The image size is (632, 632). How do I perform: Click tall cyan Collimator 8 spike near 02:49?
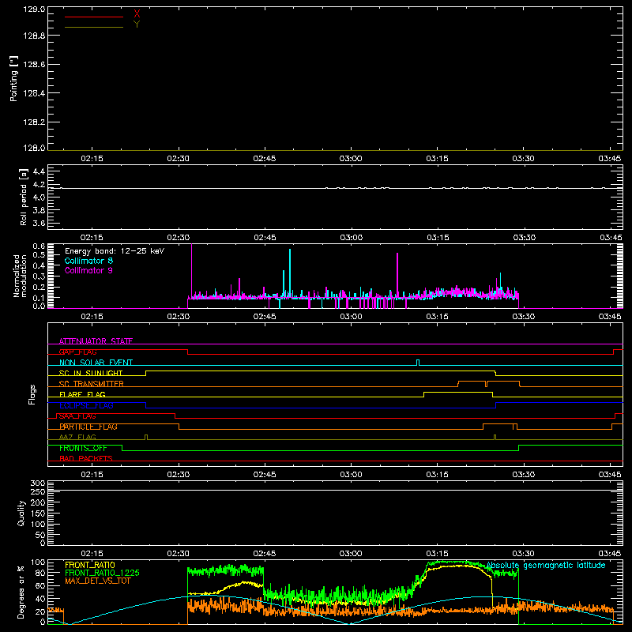(x=290, y=272)
